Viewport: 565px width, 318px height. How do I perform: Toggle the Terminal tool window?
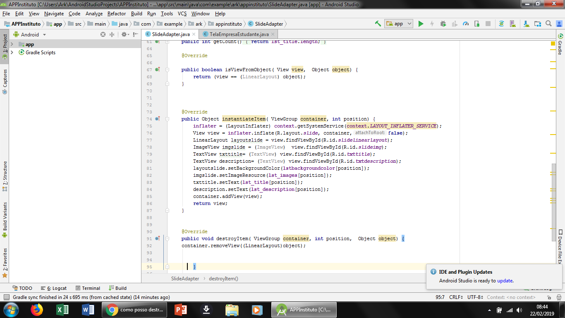click(x=88, y=288)
